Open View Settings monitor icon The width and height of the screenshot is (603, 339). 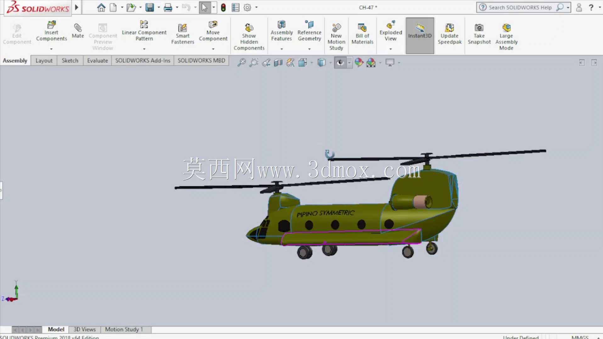(390, 62)
